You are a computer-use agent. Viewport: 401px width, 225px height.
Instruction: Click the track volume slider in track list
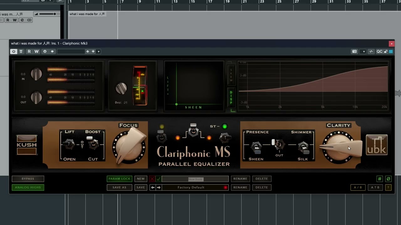47,14
